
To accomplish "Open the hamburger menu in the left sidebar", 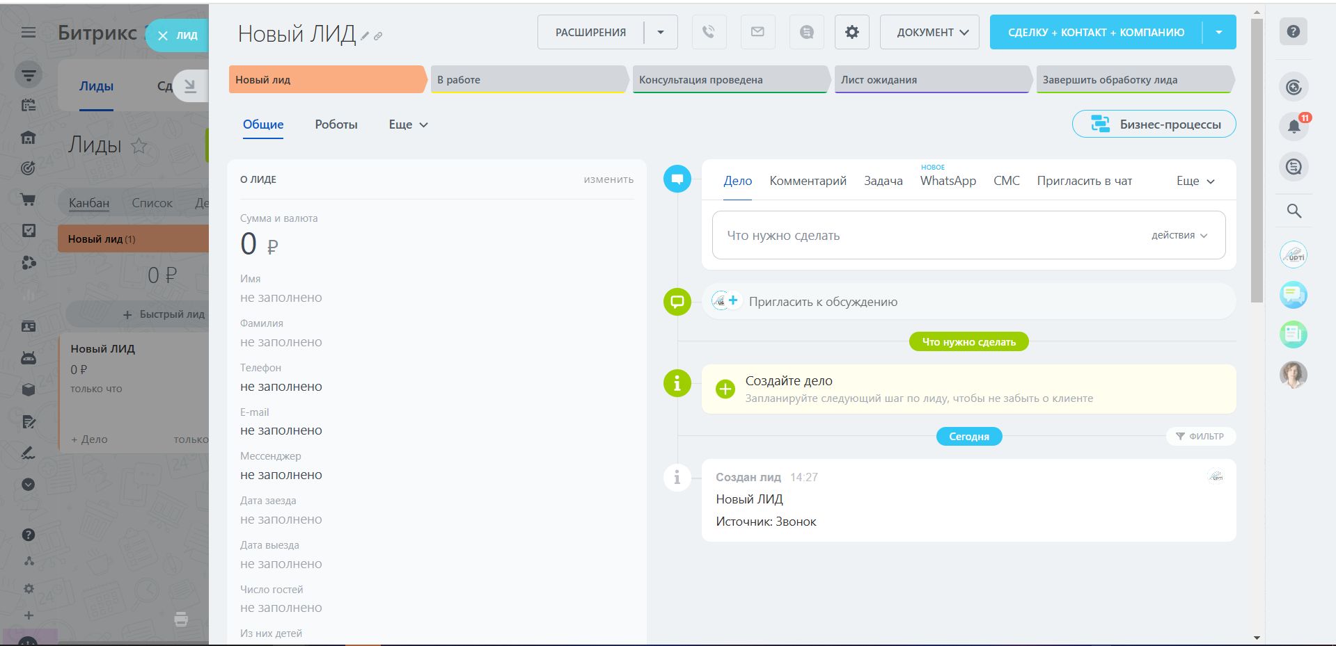I will 29,33.
